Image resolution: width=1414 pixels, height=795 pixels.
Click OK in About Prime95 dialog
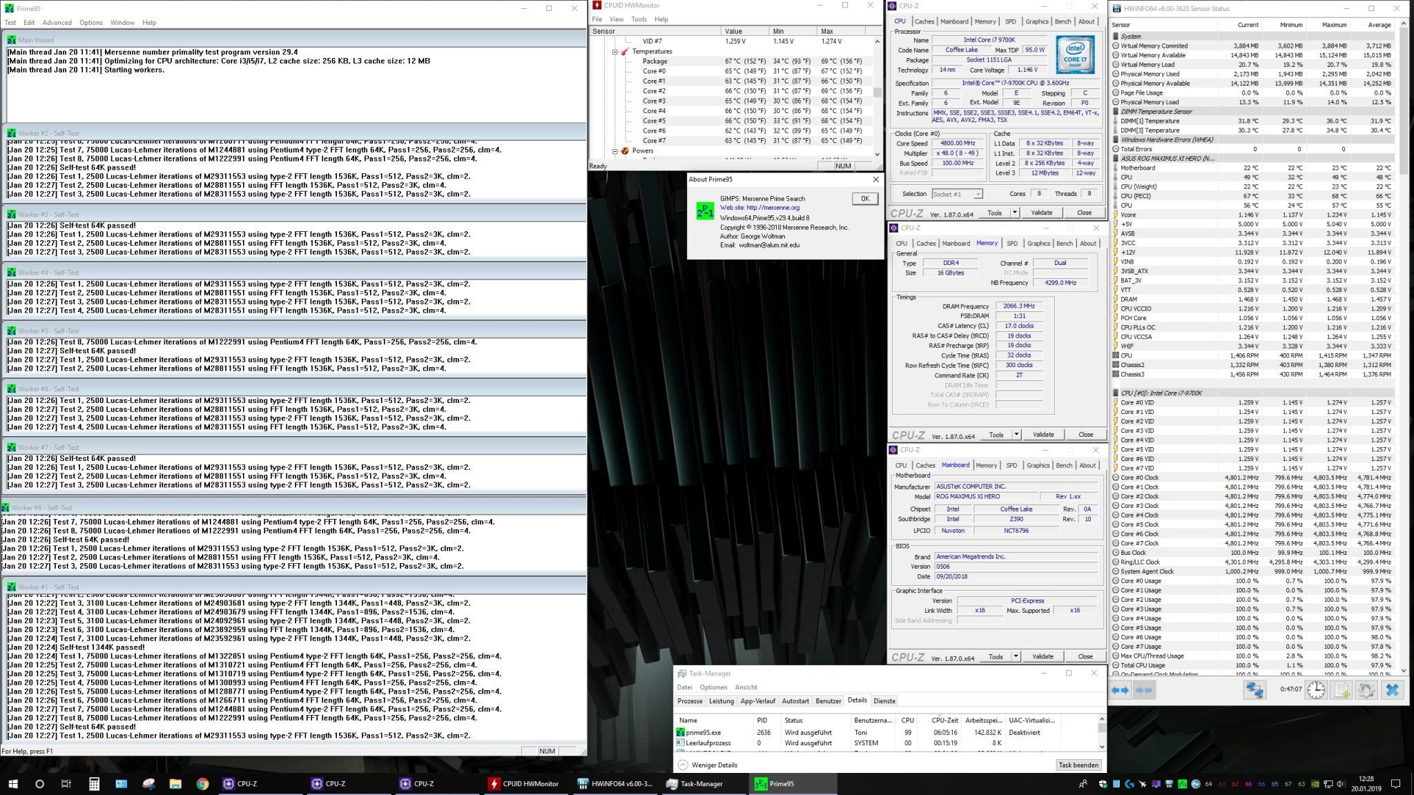click(864, 199)
